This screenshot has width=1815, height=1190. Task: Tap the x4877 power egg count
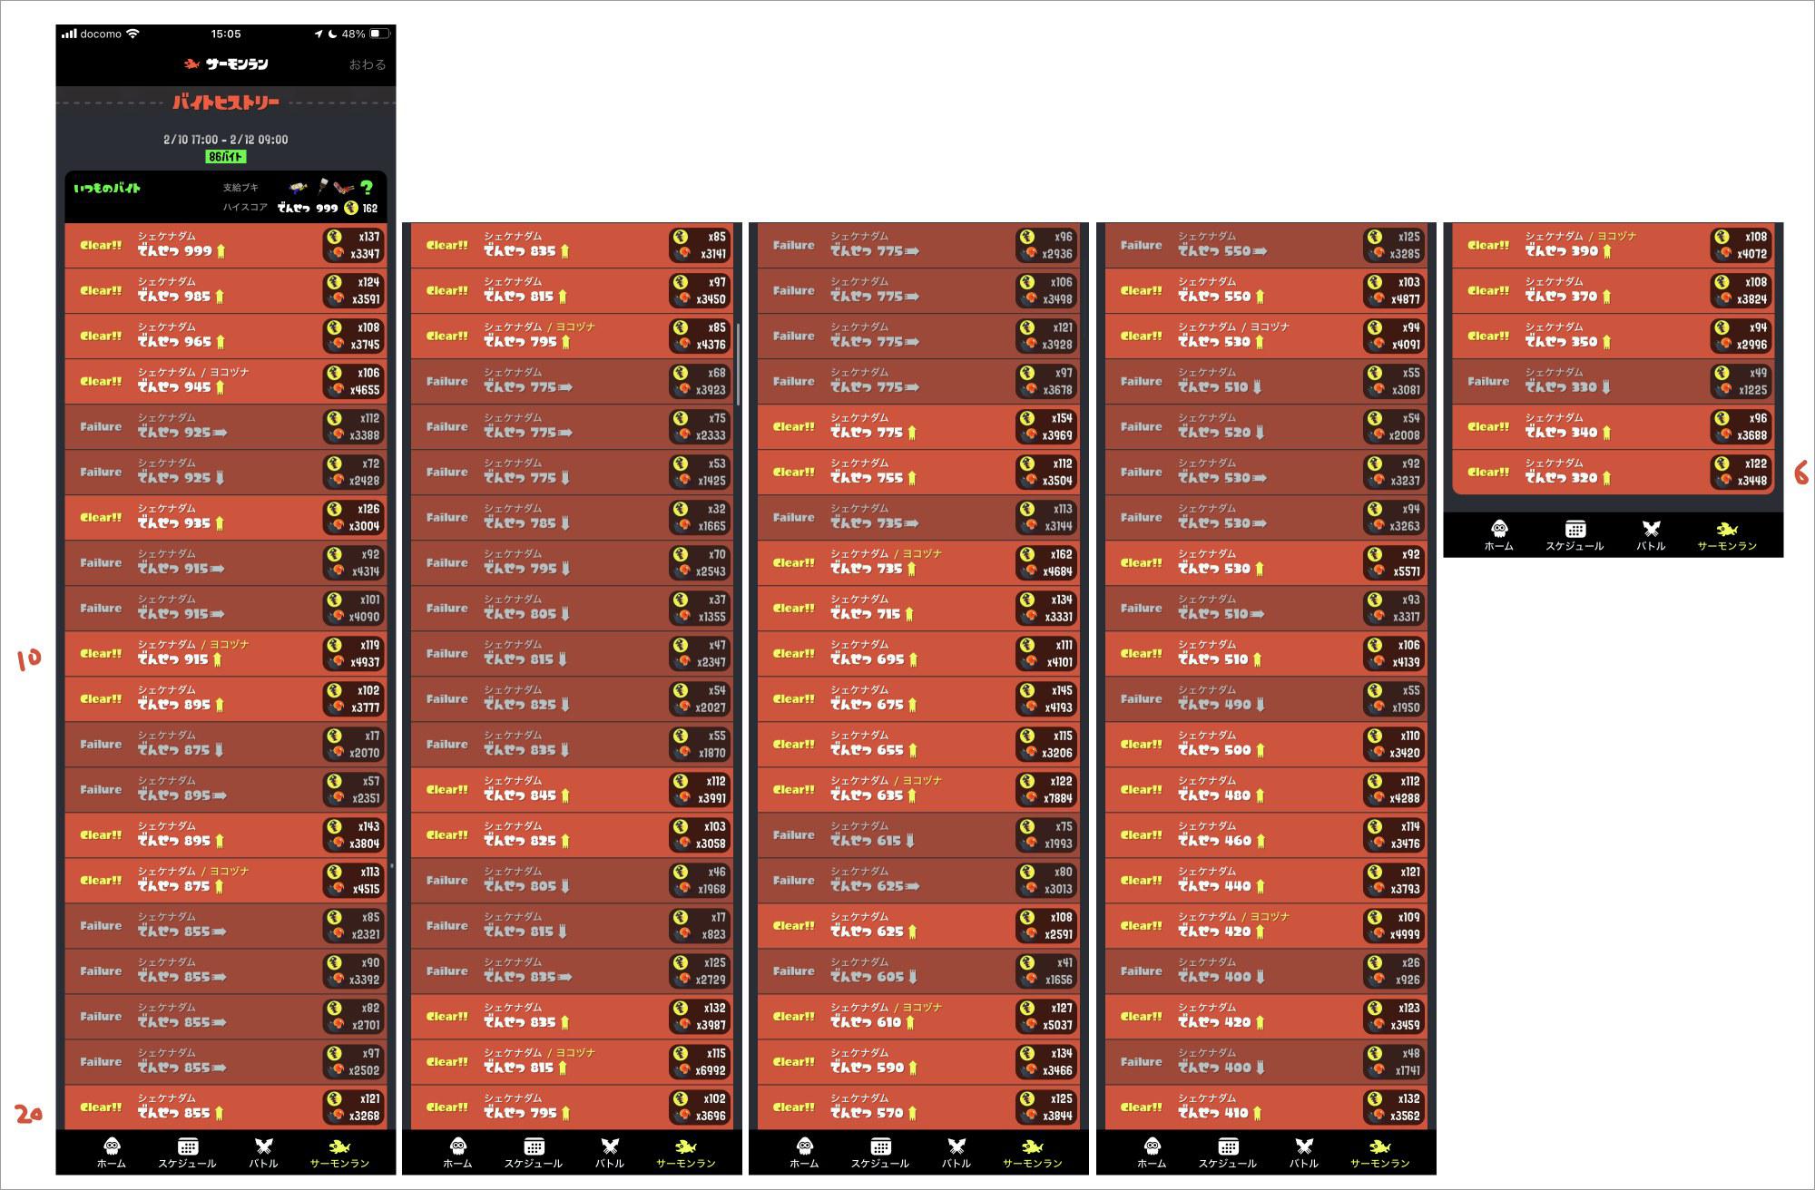pyautogui.click(x=1406, y=298)
